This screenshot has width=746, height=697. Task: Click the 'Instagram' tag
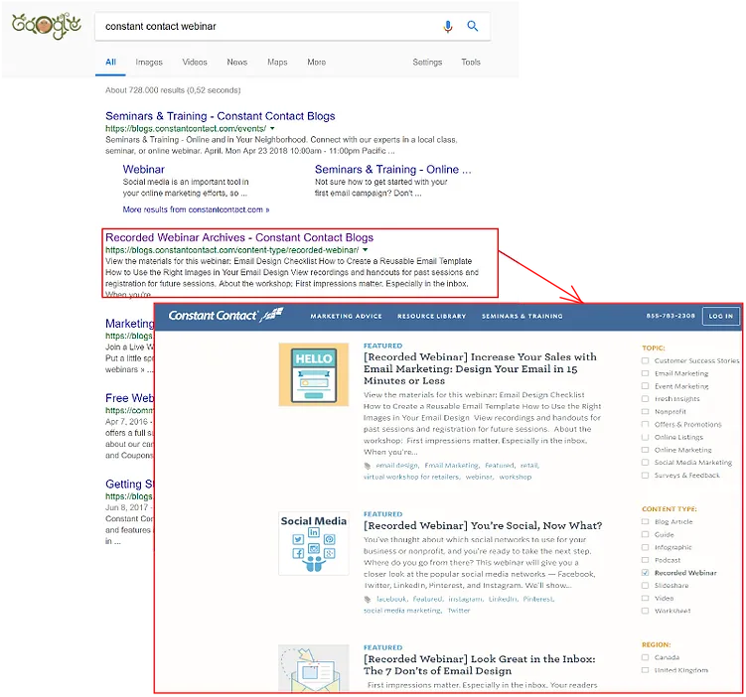(x=466, y=599)
